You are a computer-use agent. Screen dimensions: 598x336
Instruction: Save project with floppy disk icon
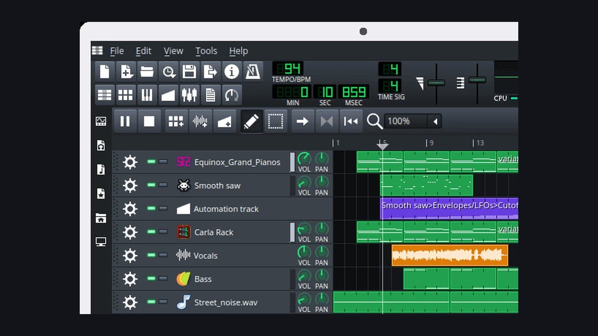pos(189,72)
